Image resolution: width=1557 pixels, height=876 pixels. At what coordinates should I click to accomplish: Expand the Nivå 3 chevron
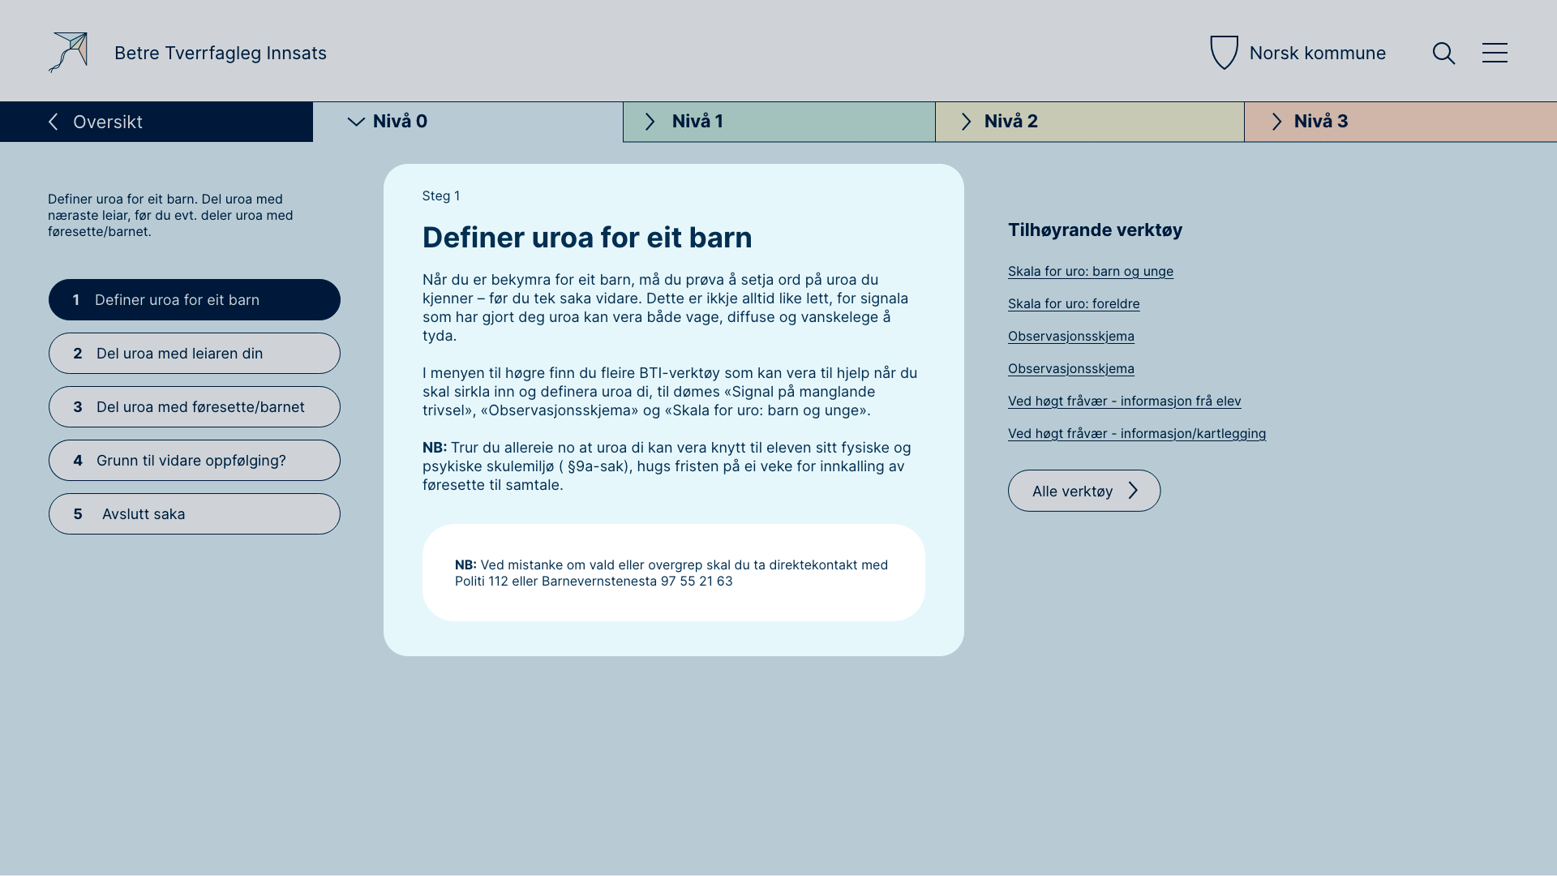point(1276,122)
